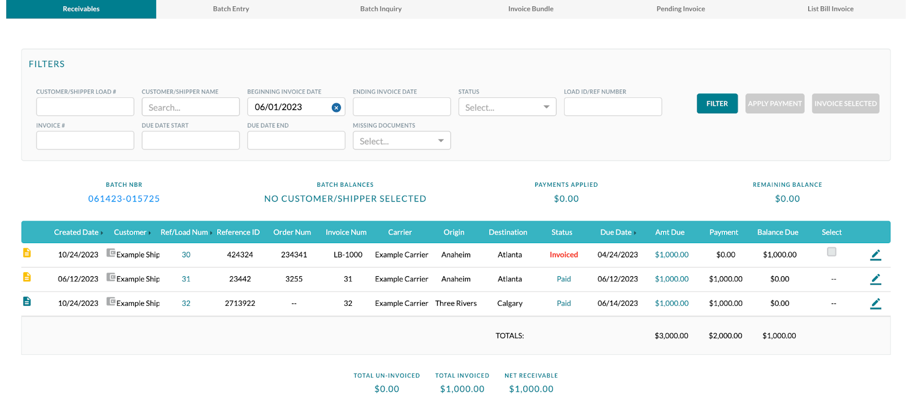Click Amt Due $1,000.00 in 06/12/2023 due row
Viewport: 912px width, 406px height.
pyautogui.click(x=671, y=279)
